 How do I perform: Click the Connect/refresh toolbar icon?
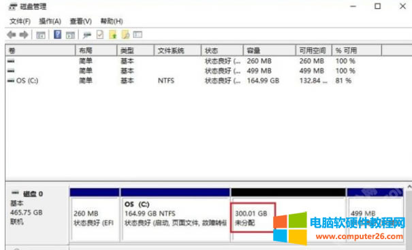coord(86,35)
